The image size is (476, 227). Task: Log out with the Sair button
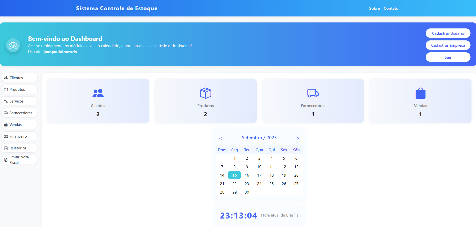point(448,57)
